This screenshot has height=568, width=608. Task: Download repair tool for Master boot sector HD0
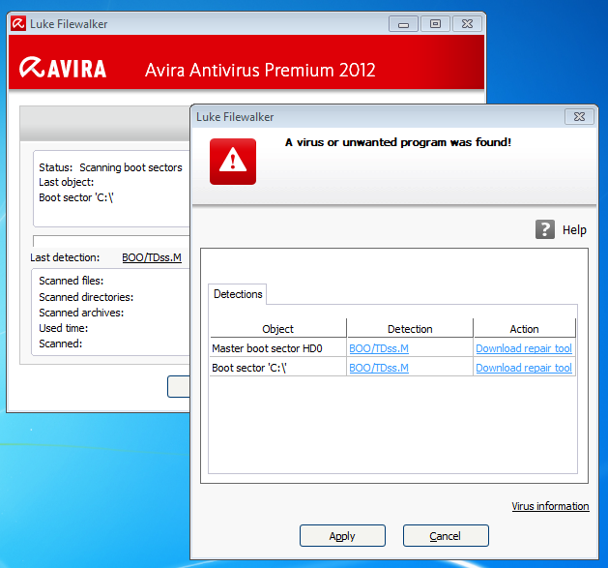click(x=524, y=348)
